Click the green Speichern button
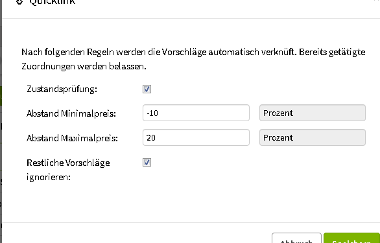380x243 pixels. pos(351,238)
